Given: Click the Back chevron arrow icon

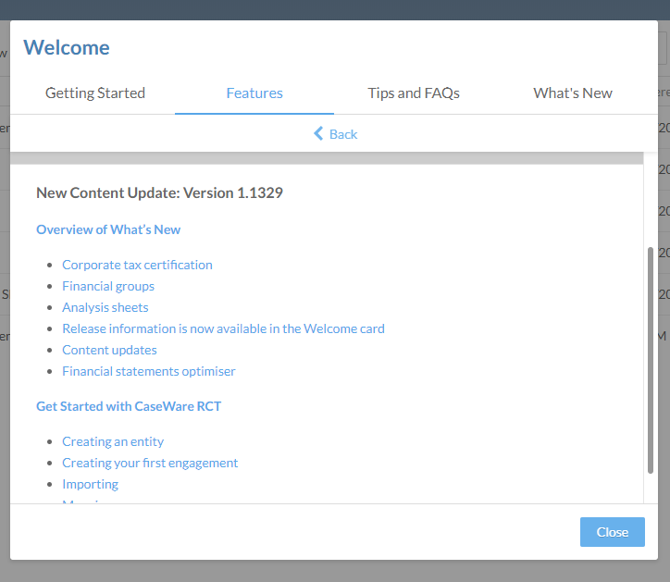Looking at the screenshot, I should pyautogui.click(x=318, y=134).
